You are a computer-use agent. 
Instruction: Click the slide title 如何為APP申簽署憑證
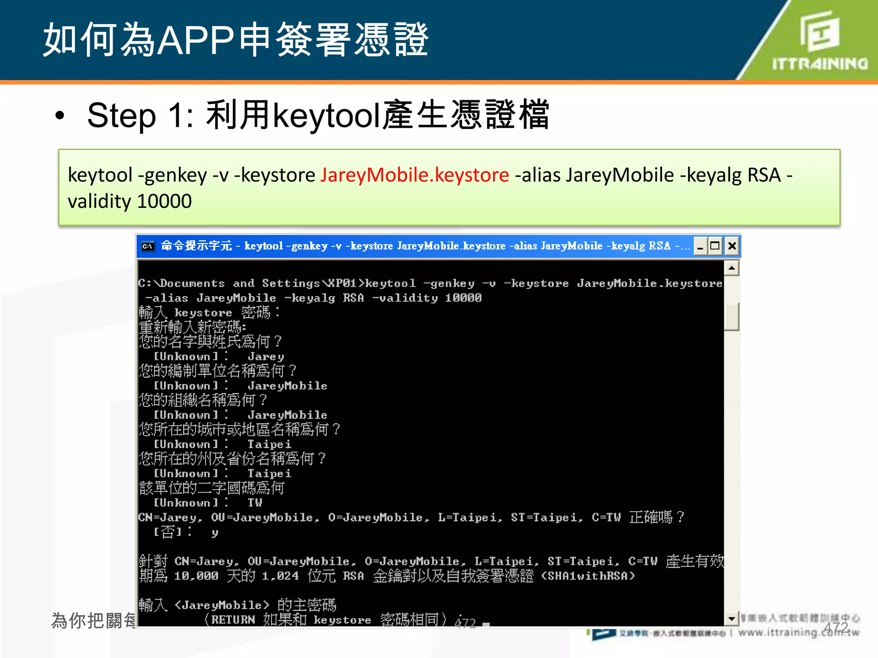coord(235,40)
